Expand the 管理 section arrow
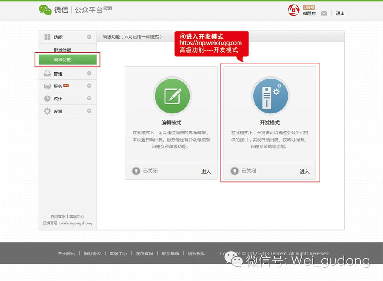 coord(89,73)
